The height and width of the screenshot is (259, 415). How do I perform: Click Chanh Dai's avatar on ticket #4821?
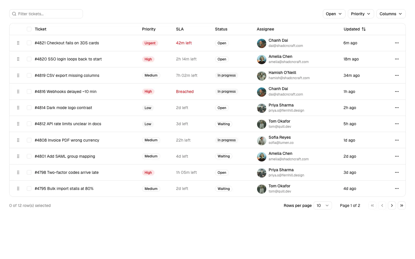click(262, 43)
